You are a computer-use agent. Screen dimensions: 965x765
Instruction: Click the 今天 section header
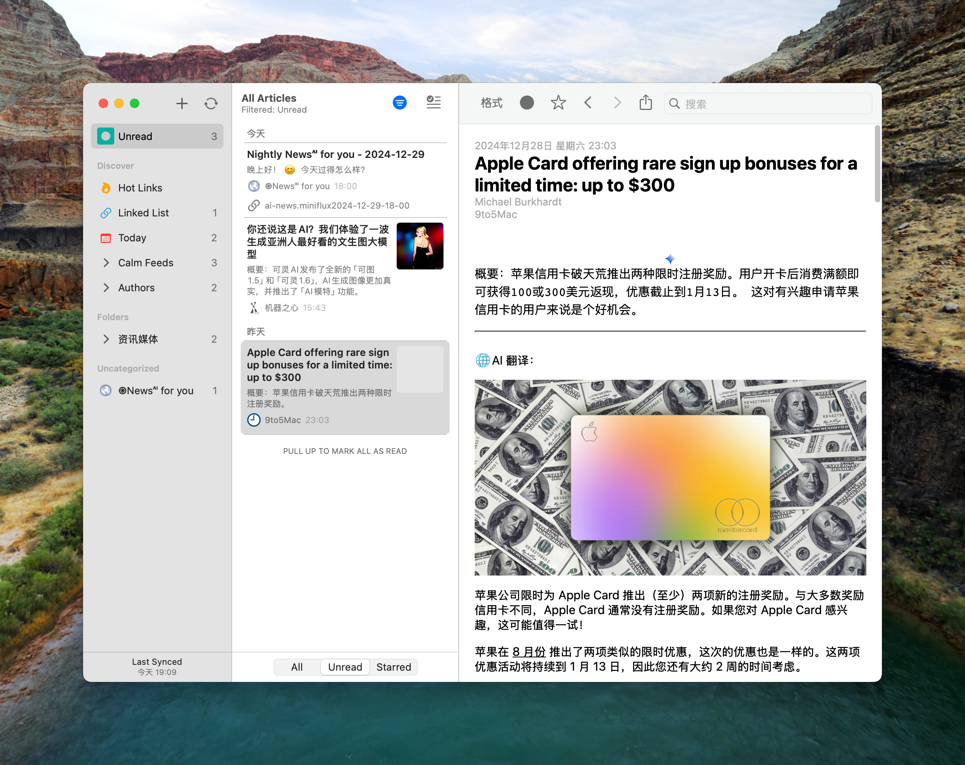[256, 134]
